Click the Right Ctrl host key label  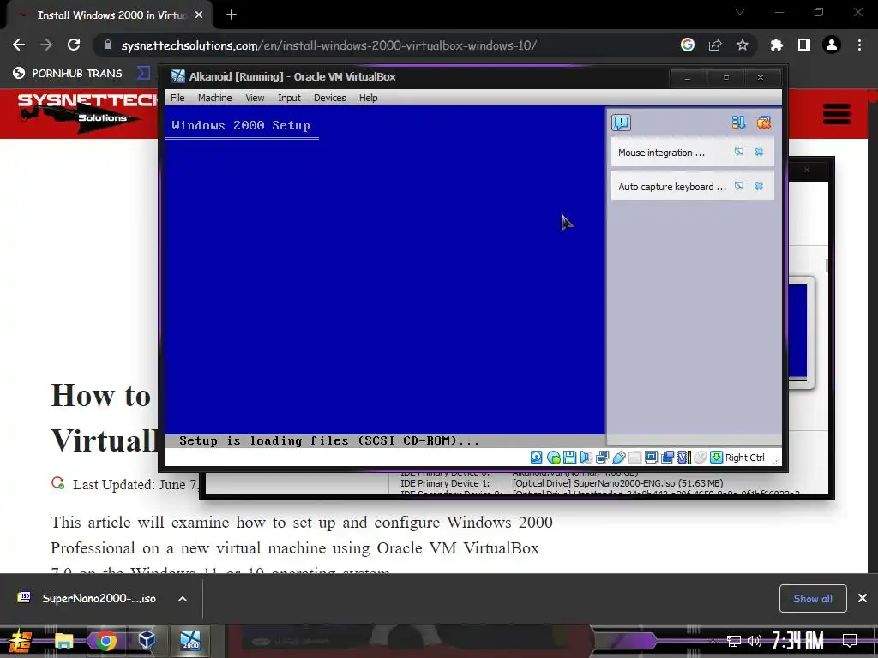(745, 458)
